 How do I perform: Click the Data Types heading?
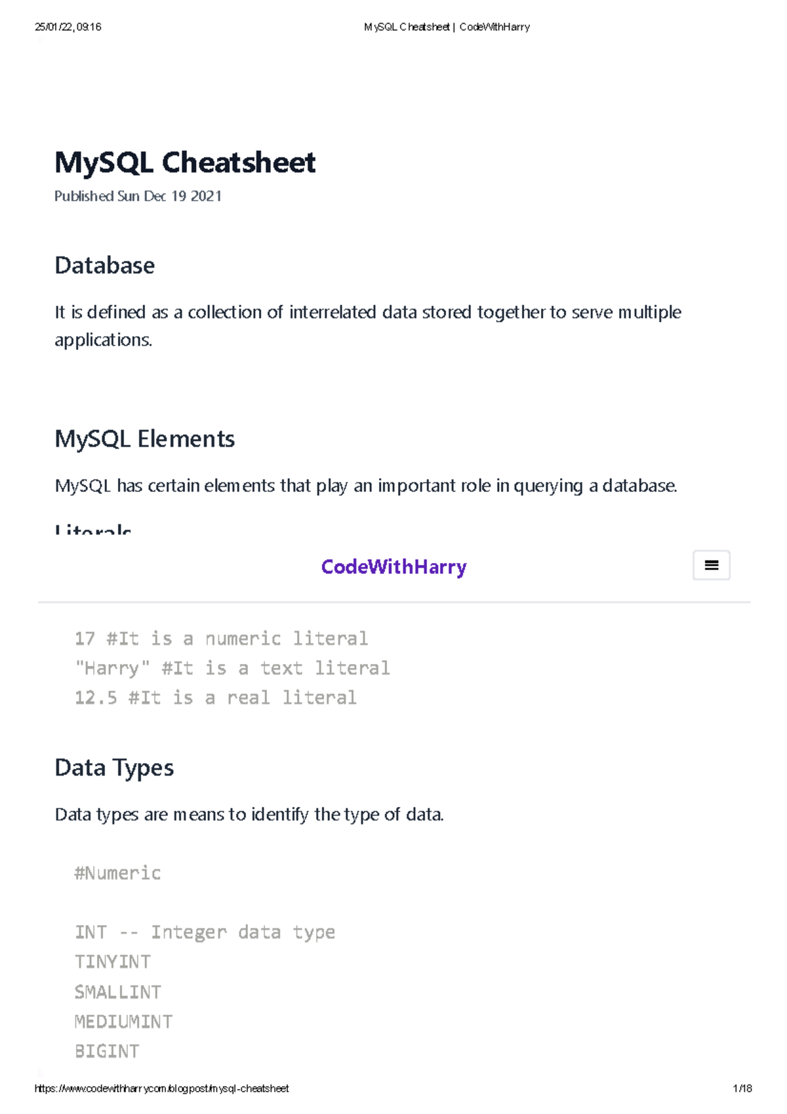pyautogui.click(x=114, y=768)
